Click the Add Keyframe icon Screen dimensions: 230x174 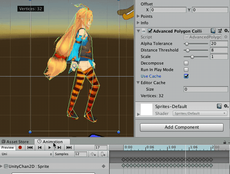93,154
